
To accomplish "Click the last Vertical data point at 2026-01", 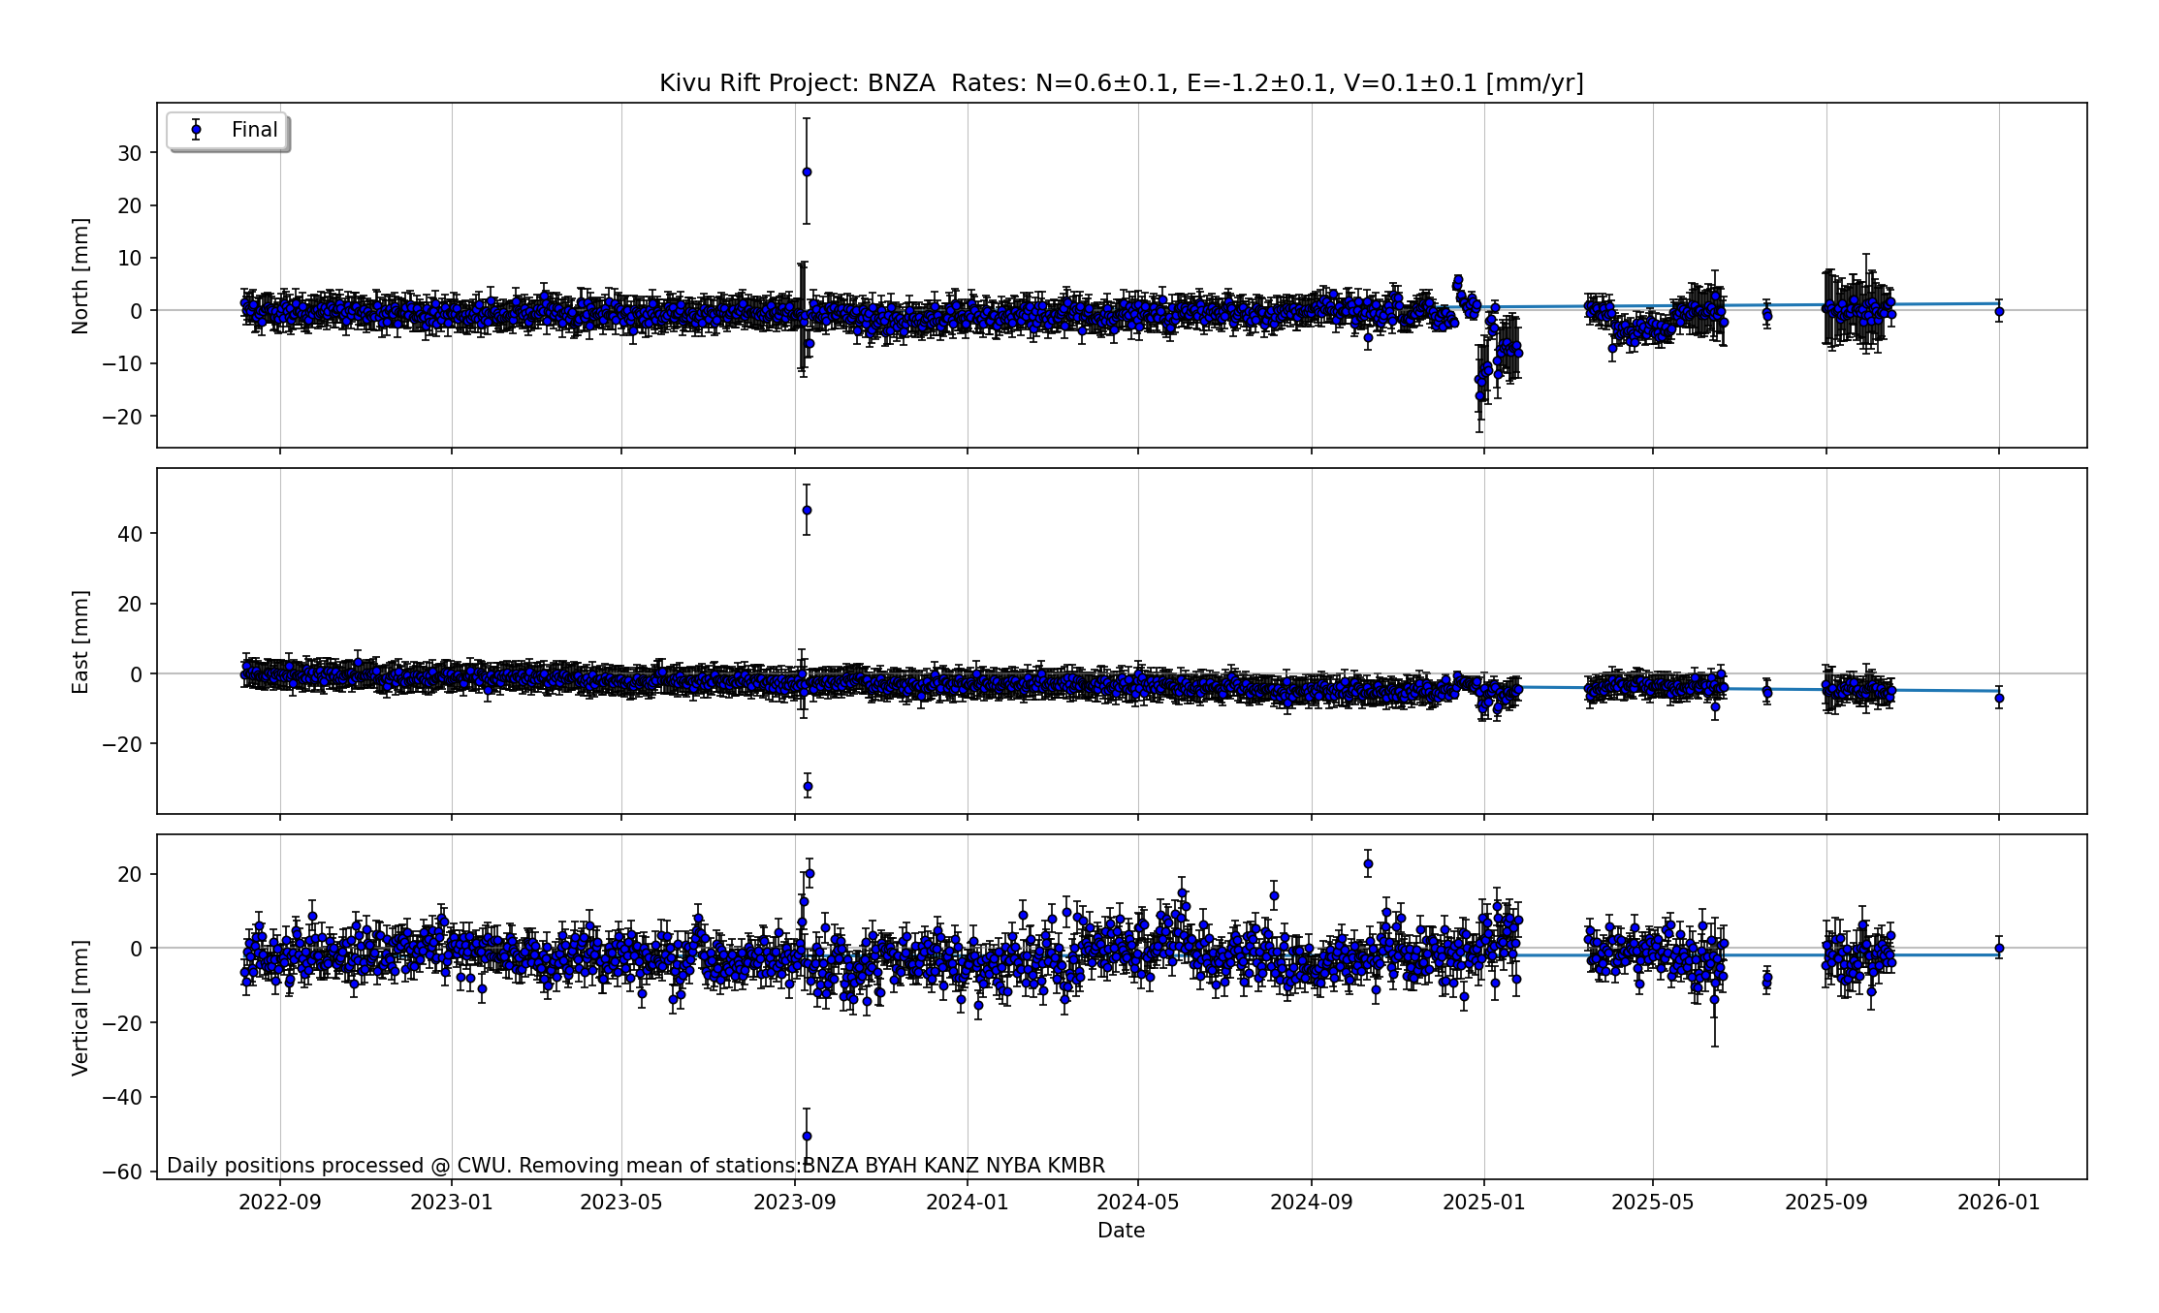I will click(x=1999, y=949).
